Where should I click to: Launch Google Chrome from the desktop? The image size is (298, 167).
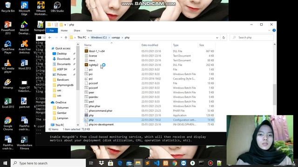[8, 124]
